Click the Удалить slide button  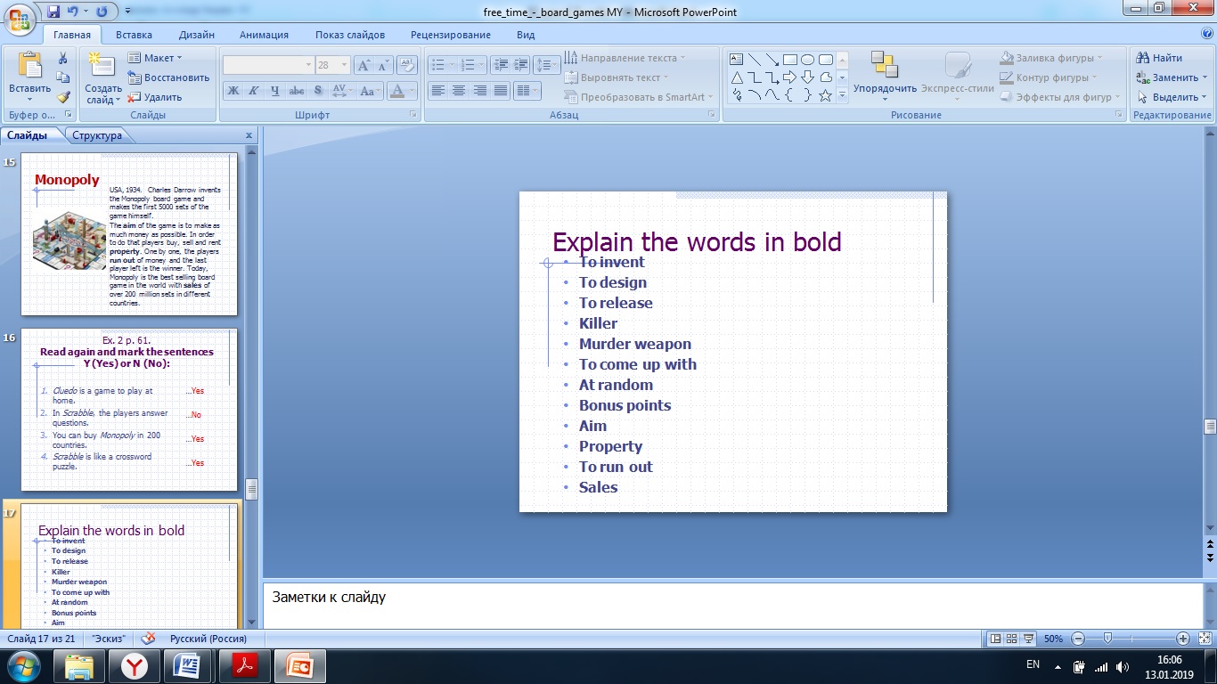tap(154, 97)
